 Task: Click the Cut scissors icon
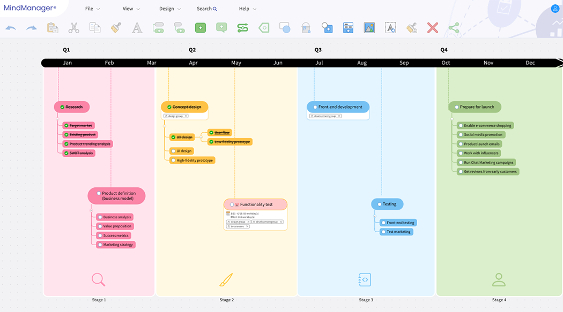(x=73, y=27)
